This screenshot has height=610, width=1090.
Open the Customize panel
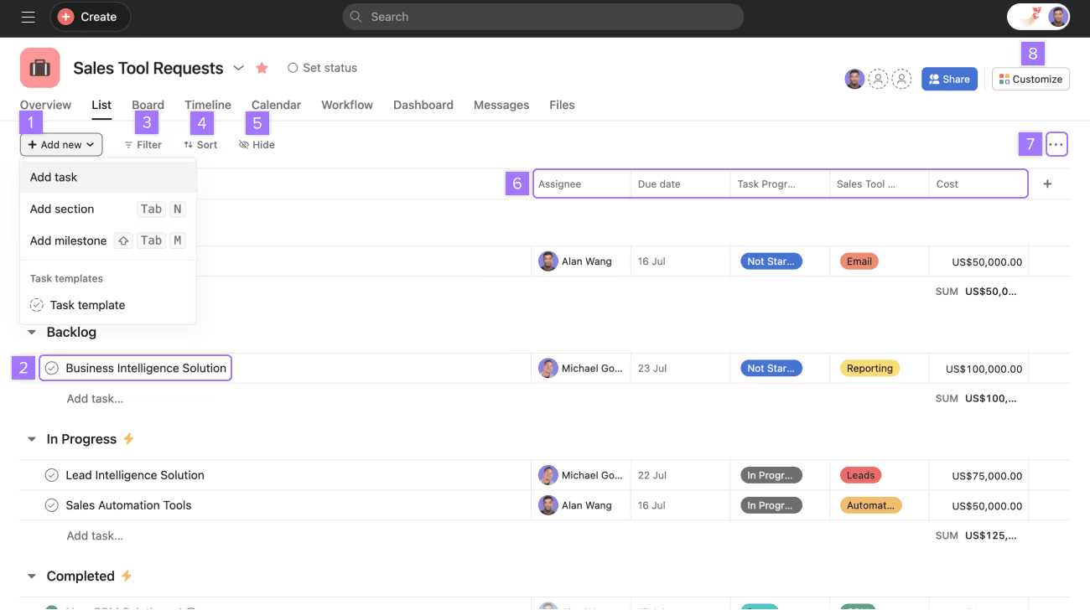[1030, 79]
